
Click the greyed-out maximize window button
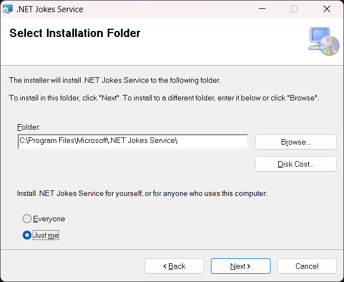click(294, 9)
